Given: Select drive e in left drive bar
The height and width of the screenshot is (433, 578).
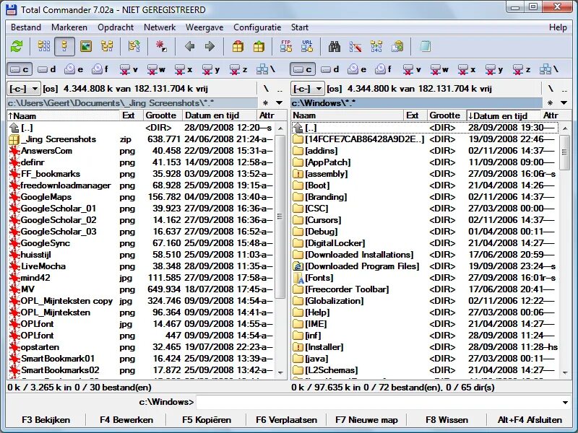Looking at the screenshot, I should 74,69.
